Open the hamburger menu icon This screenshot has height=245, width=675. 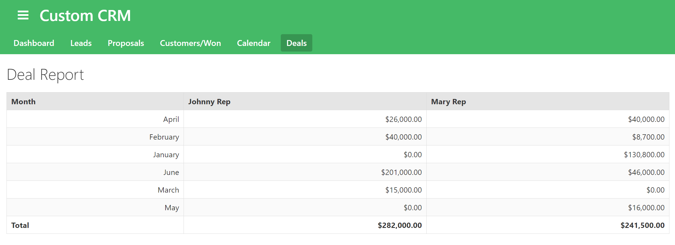[x=23, y=15]
